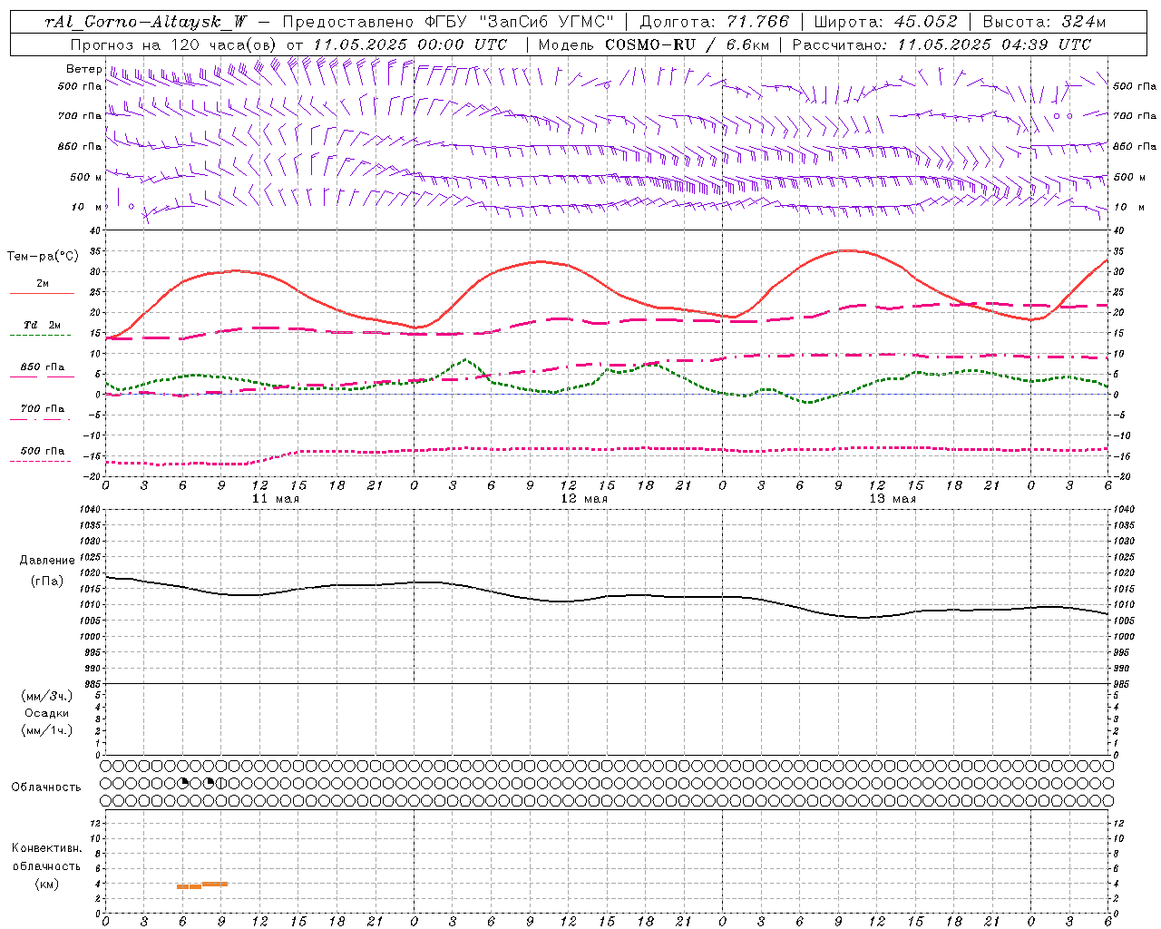Click the 500 гПа temperature legend entry
Viewport: 1161px width, 929px height.
[x=42, y=451]
